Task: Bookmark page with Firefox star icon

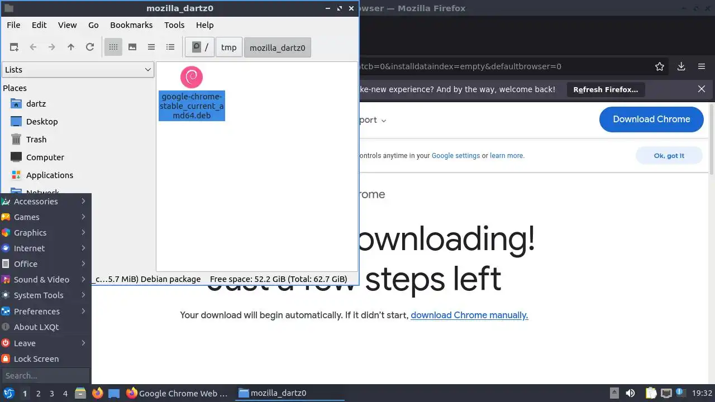Action: 660,66
